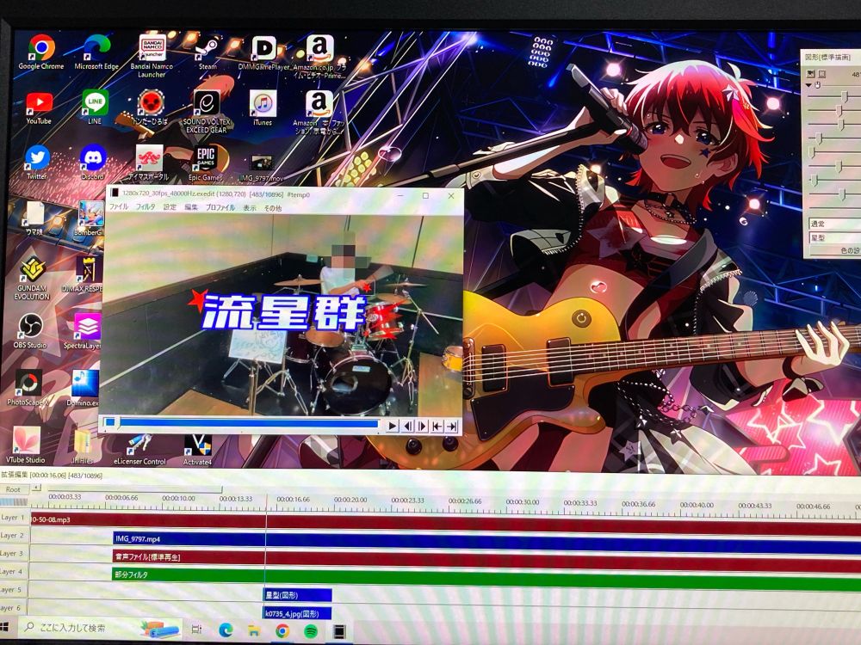Open Twitter desktop shortcut
Viewport: 861px width, 645px height.
tap(37, 163)
